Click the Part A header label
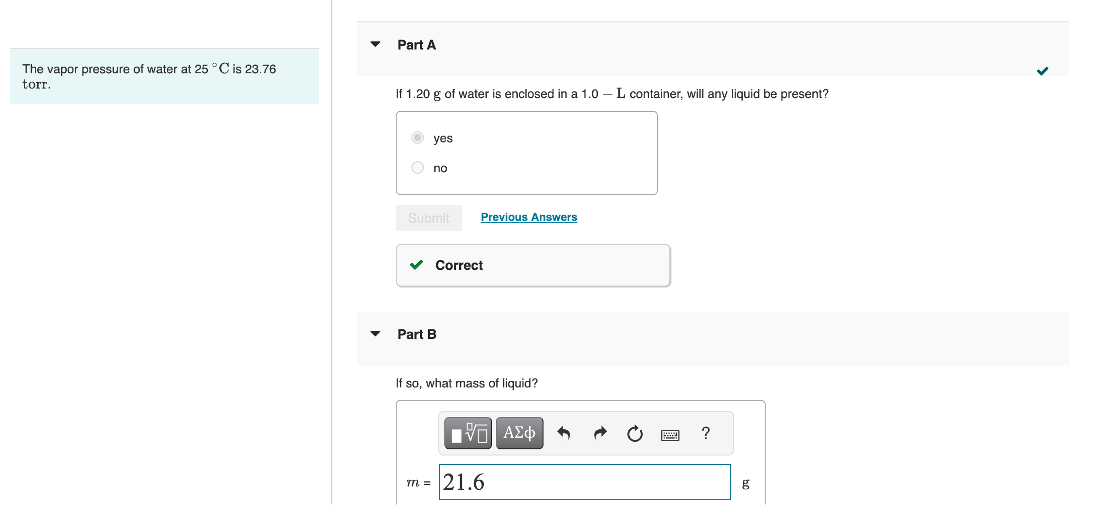Screen dimensions: 1118x505 [416, 44]
